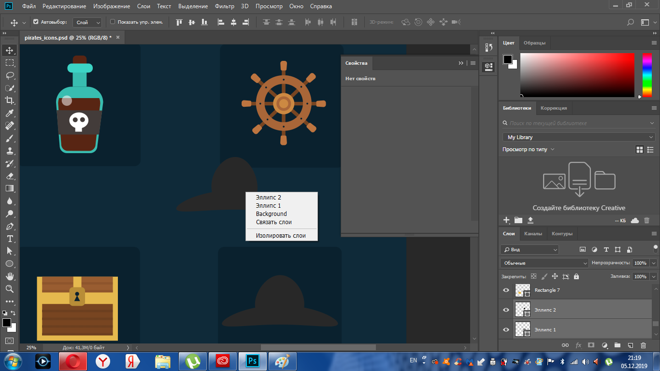Select the Rectangular Marquee tool

(x=10, y=63)
